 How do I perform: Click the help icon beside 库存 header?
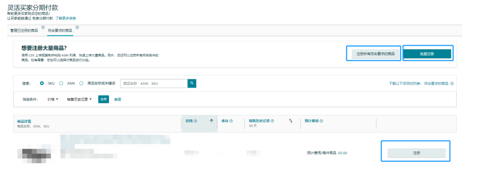(x=231, y=121)
